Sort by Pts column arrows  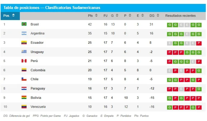click(96, 15)
